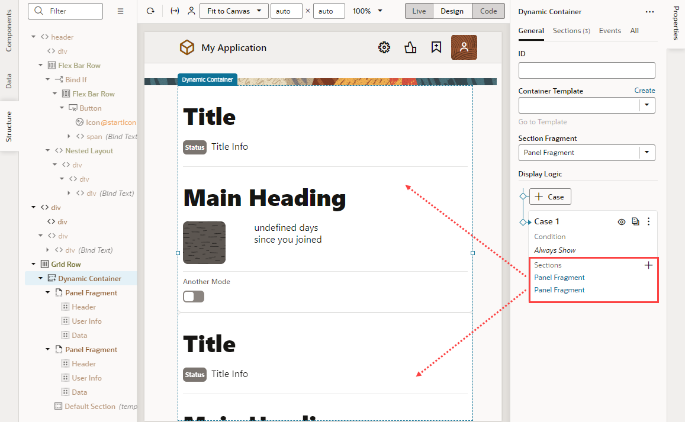Collapse the Grid Row tree node
Viewport: 685px width, 422px height.
point(34,265)
